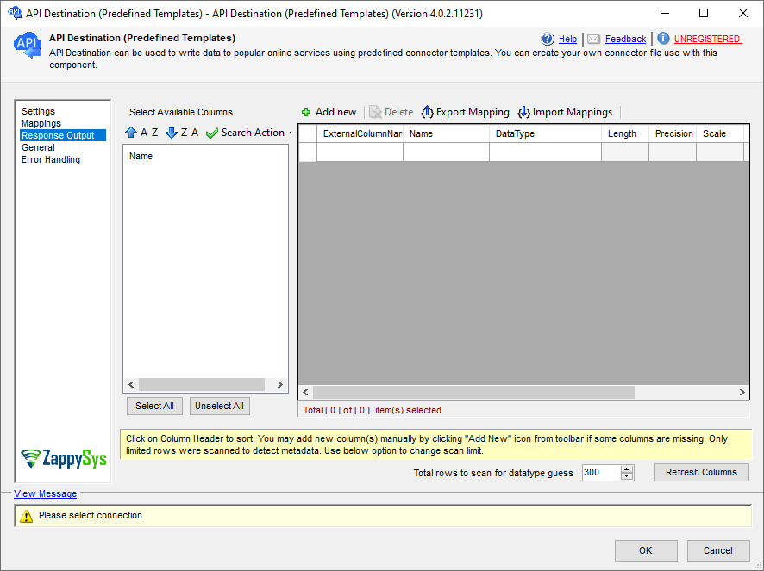764x571 pixels.
Task: Click the UNREGISTERED link
Action: pos(708,39)
